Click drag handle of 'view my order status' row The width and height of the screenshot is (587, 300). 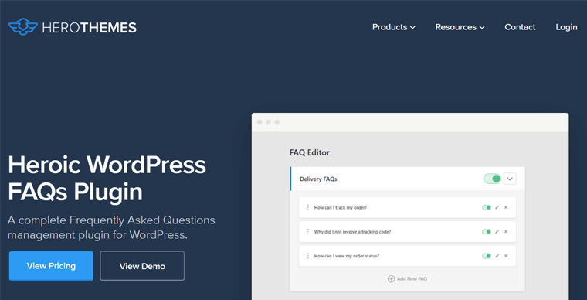[307, 256]
